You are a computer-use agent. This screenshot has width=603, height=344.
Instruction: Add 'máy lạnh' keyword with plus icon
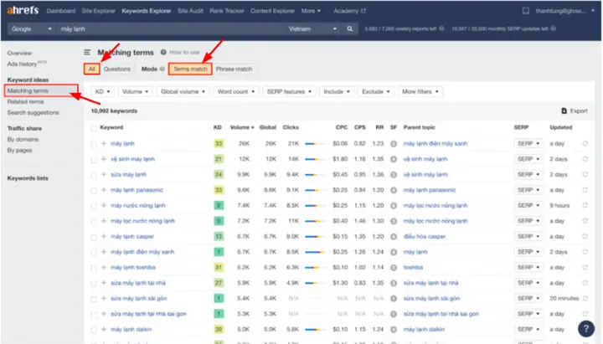tap(104, 143)
